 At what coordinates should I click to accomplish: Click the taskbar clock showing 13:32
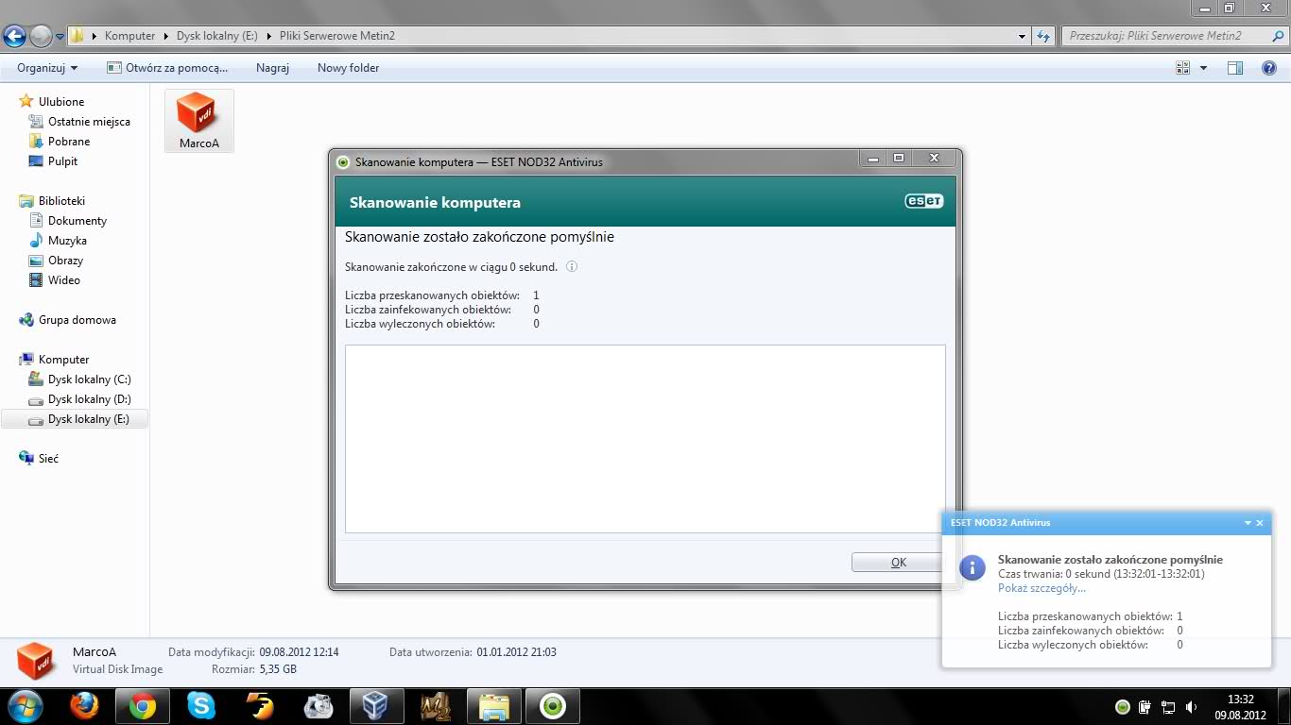[1240, 706]
